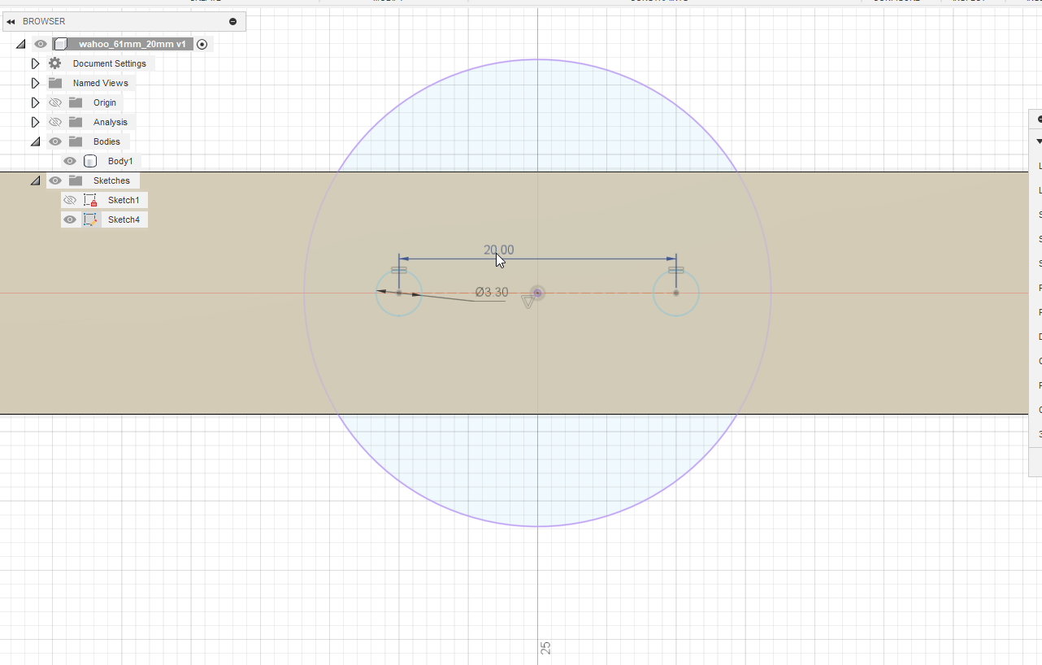Image resolution: width=1042 pixels, height=665 pixels.
Task: Collapse the wahoo_61mm_20mm v1 root node
Action: (20, 44)
